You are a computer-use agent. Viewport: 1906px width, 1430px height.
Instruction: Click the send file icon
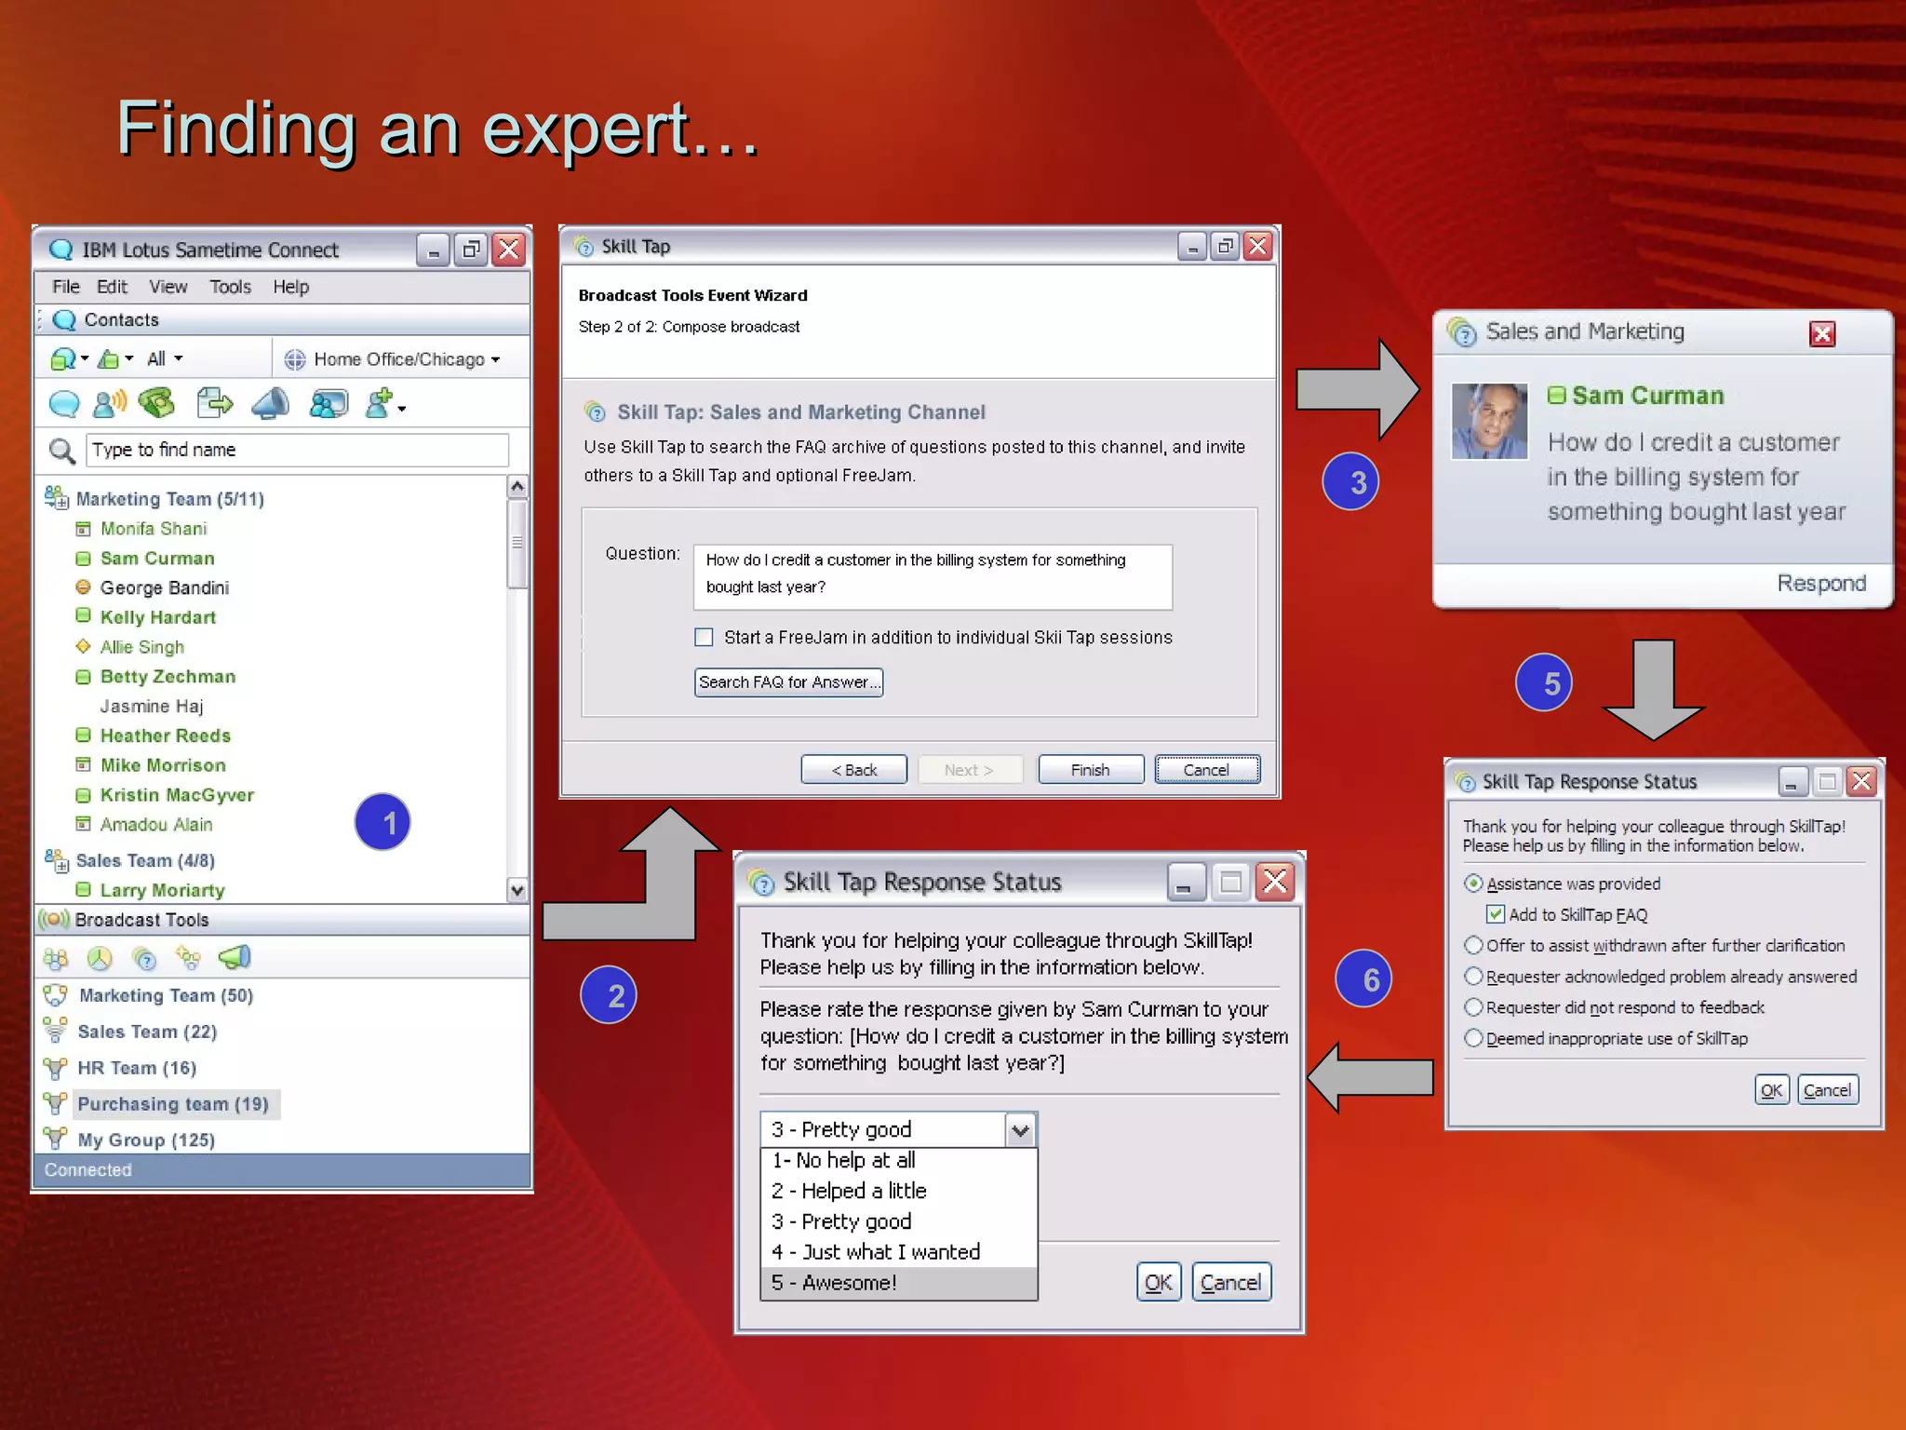215,402
